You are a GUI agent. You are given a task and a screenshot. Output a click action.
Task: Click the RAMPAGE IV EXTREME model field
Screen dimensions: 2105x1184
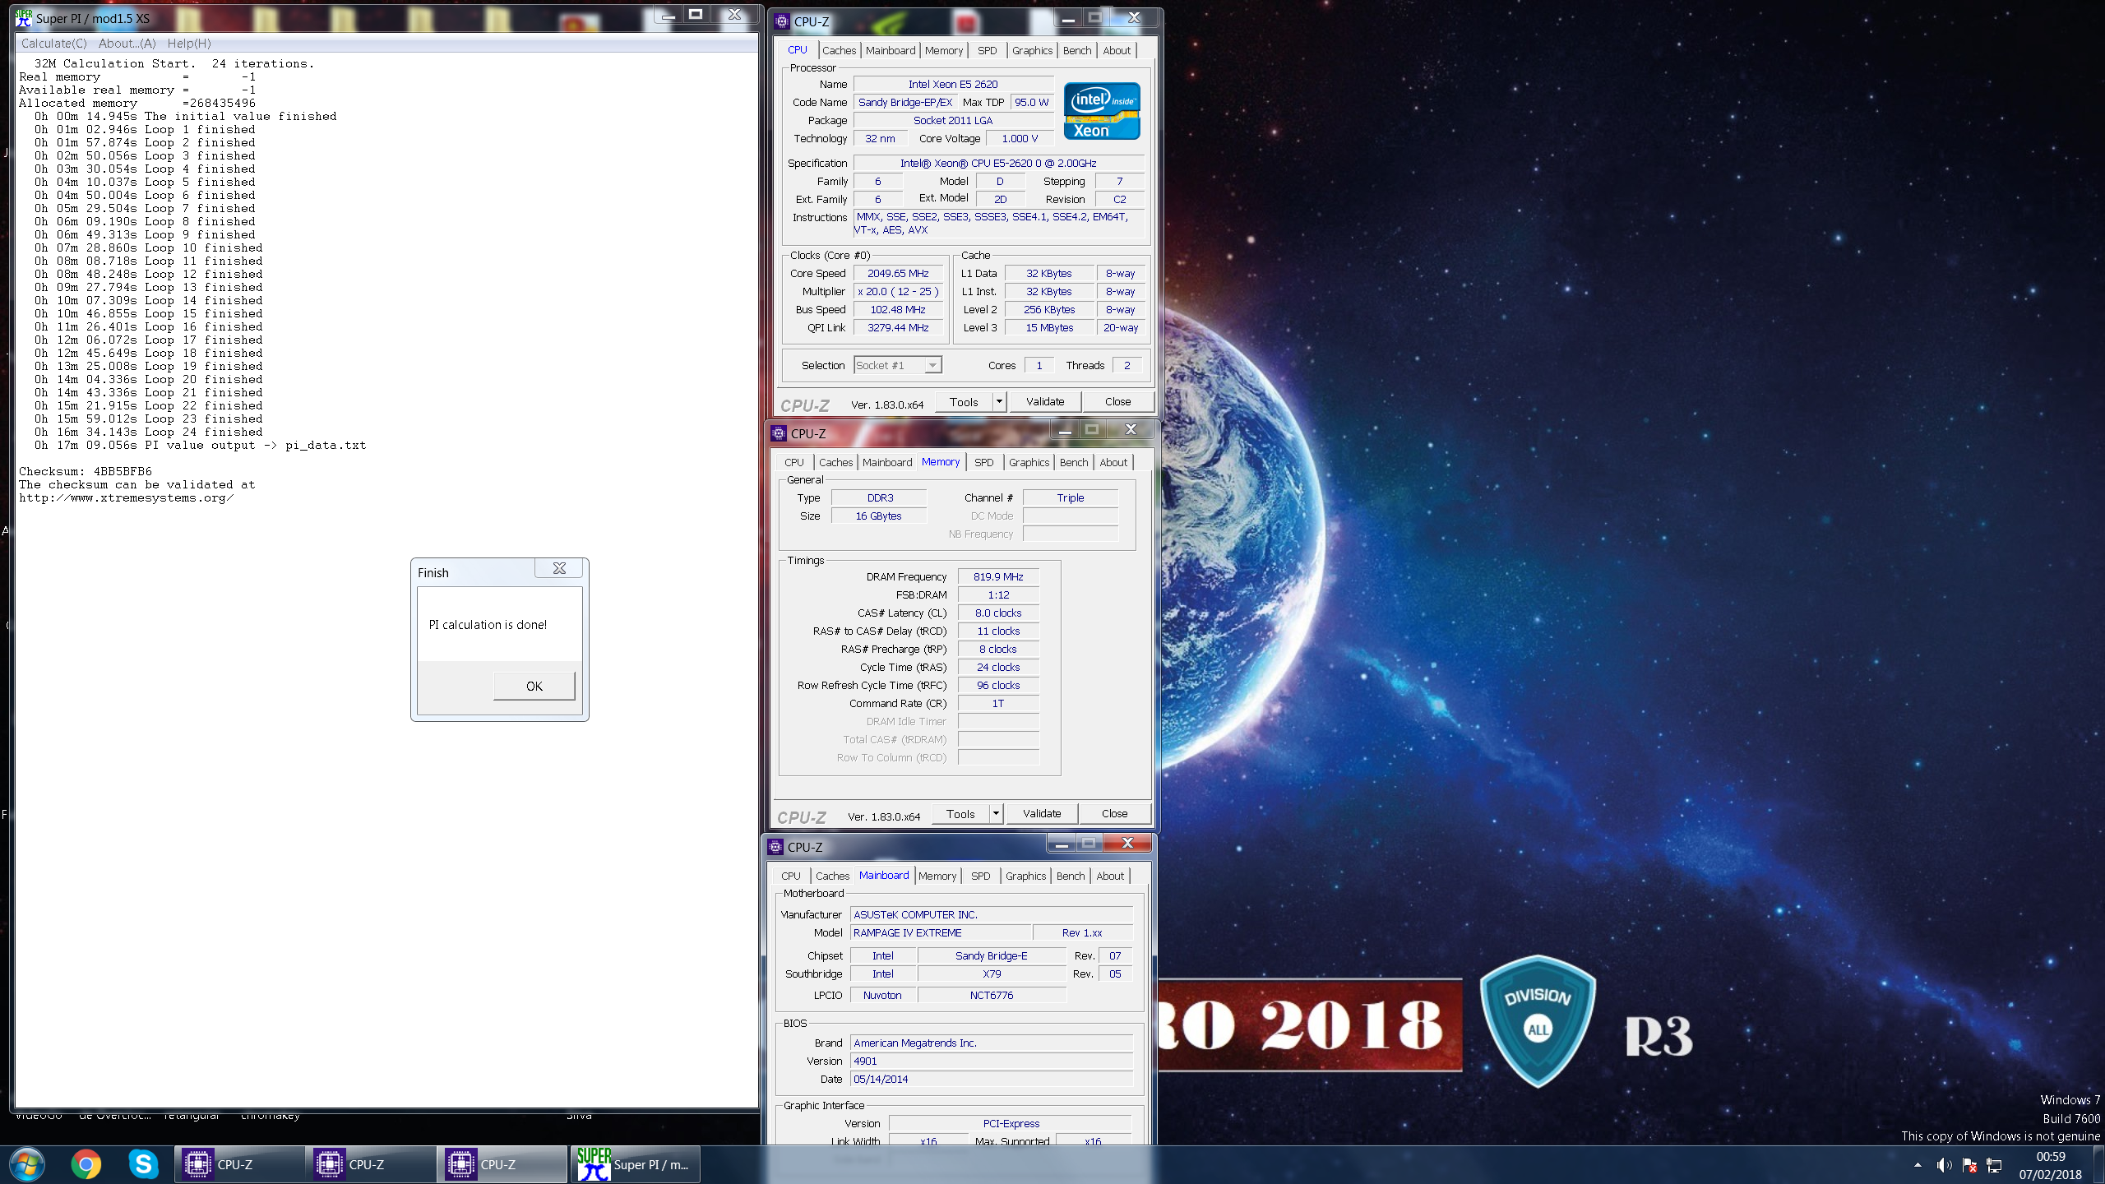pos(941,933)
